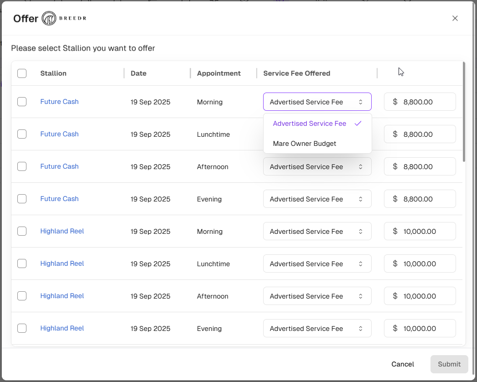Click the Breedr logo icon
This screenshot has width=477, height=382.
point(49,18)
